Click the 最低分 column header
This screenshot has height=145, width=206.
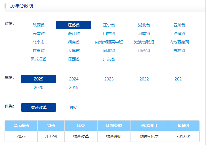click(x=184, y=126)
